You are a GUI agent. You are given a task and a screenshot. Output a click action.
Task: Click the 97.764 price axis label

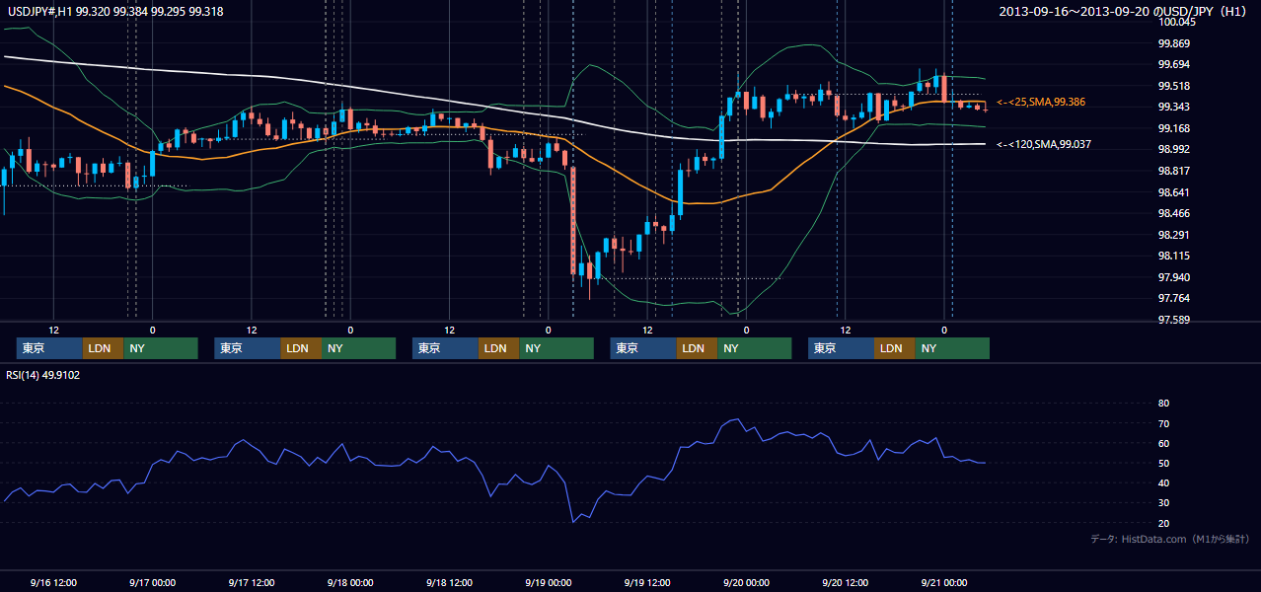(1174, 298)
